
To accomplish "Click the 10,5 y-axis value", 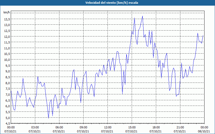I will tap(7, 54).
